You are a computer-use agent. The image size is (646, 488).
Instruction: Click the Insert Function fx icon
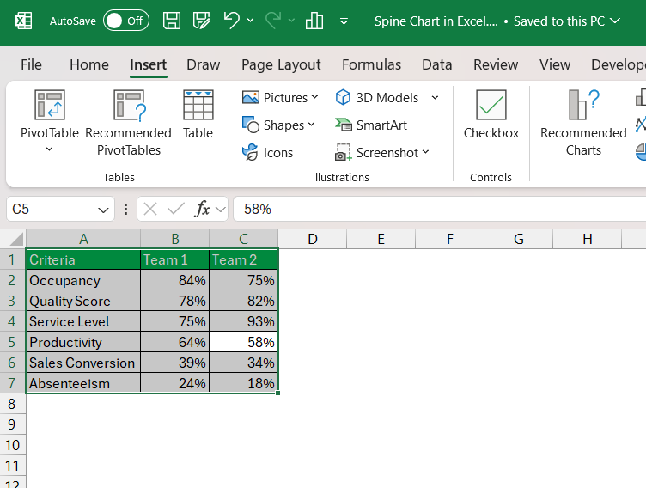click(x=202, y=209)
